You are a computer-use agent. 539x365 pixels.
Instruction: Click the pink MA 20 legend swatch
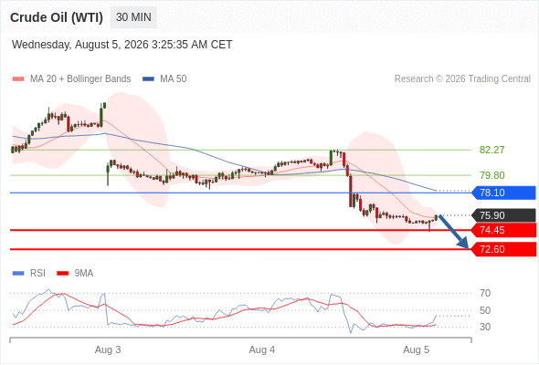(x=18, y=79)
